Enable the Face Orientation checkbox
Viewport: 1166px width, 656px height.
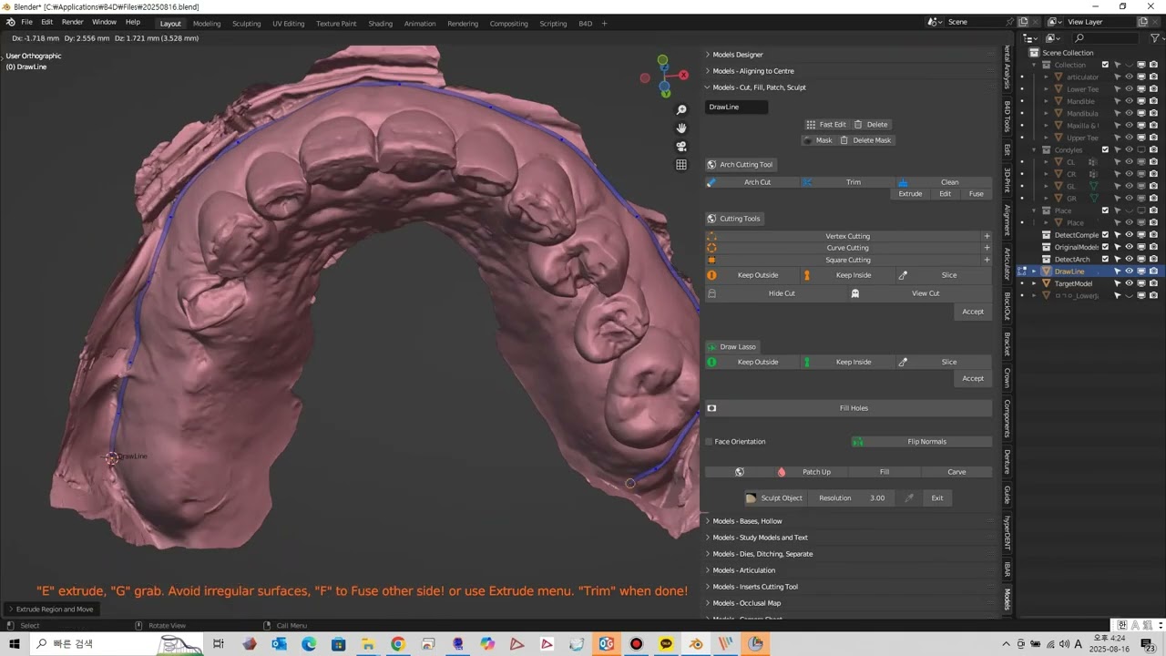[x=710, y=442]
